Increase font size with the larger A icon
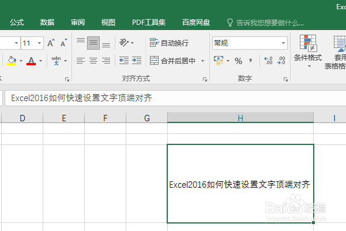 click(51, 43)
